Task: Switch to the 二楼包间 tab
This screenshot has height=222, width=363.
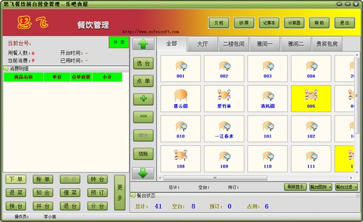Action: pos(234,44)
